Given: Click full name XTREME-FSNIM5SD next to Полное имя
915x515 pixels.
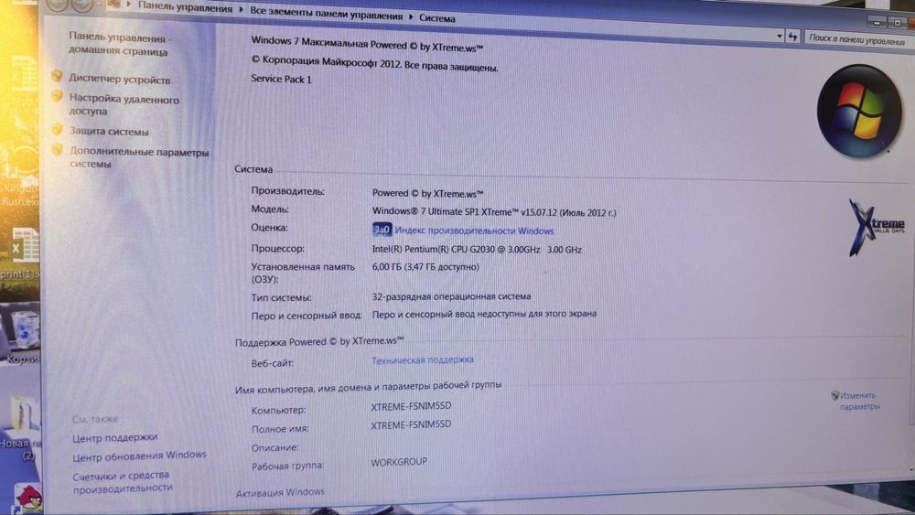Looking at the screenshot, I should 411,424.
